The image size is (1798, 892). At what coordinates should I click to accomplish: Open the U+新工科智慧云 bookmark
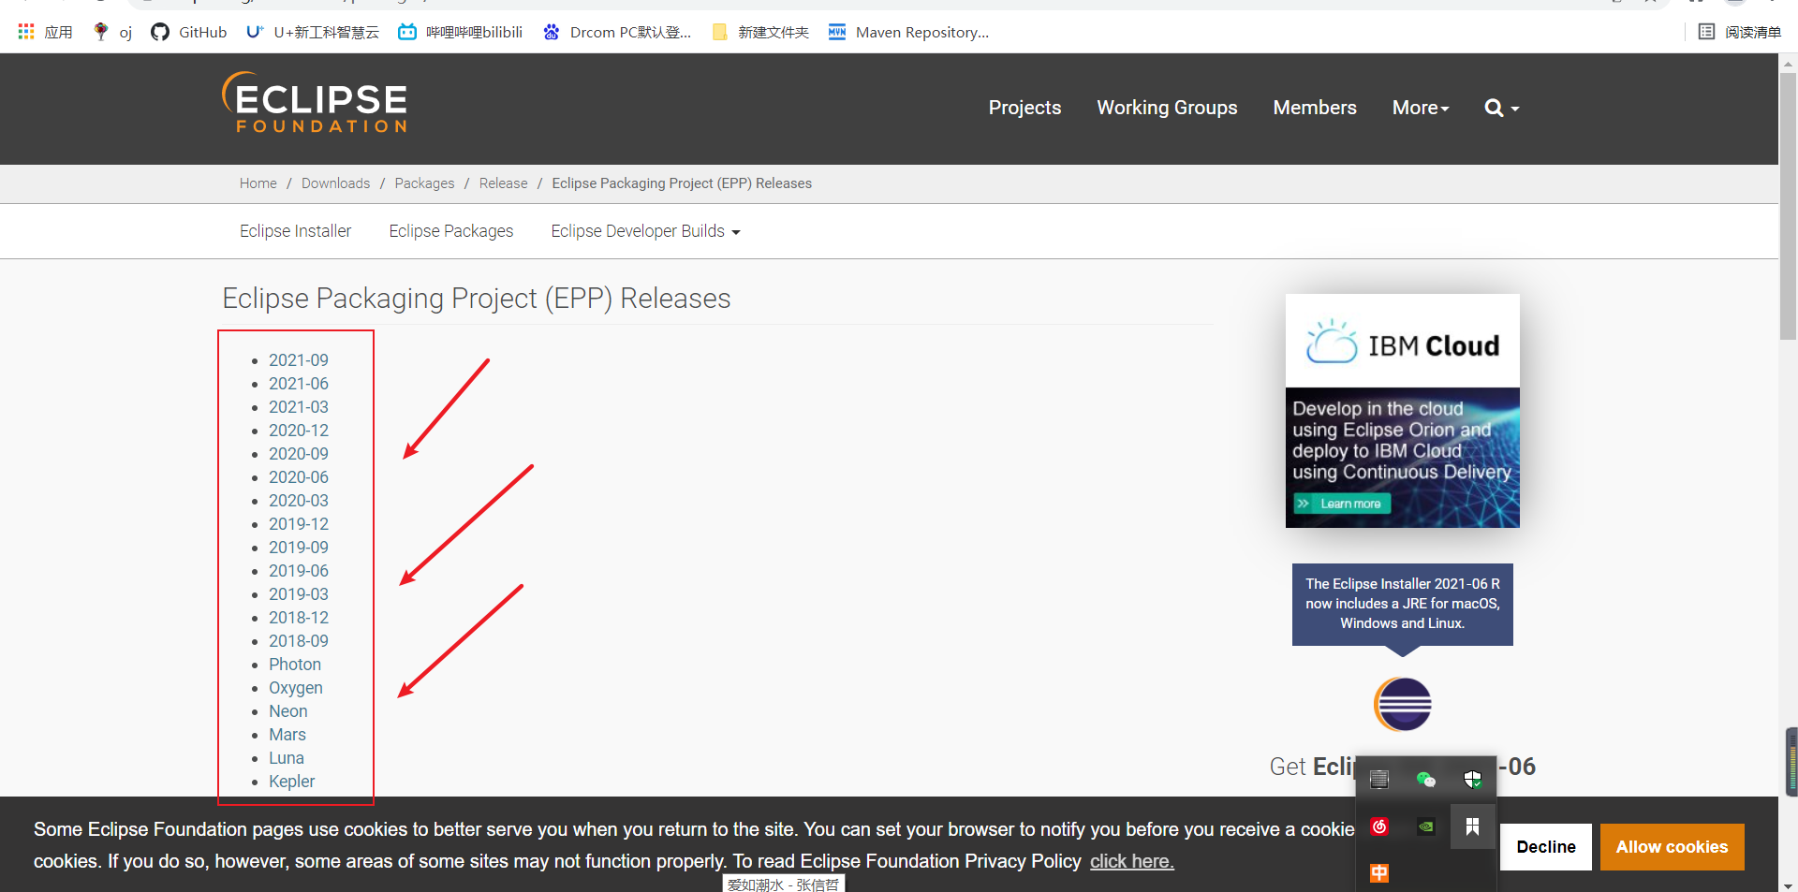pyautogui.click(x=313, y=32)
